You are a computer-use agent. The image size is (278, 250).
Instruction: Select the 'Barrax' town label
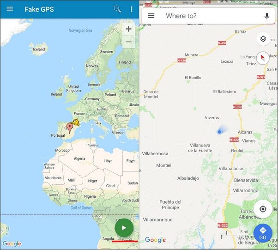(241, 31)
